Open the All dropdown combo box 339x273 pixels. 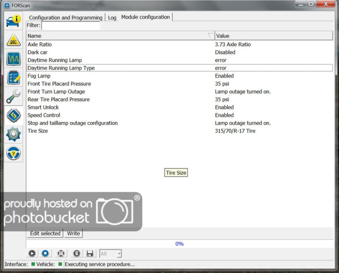click(x=110, y=254)
